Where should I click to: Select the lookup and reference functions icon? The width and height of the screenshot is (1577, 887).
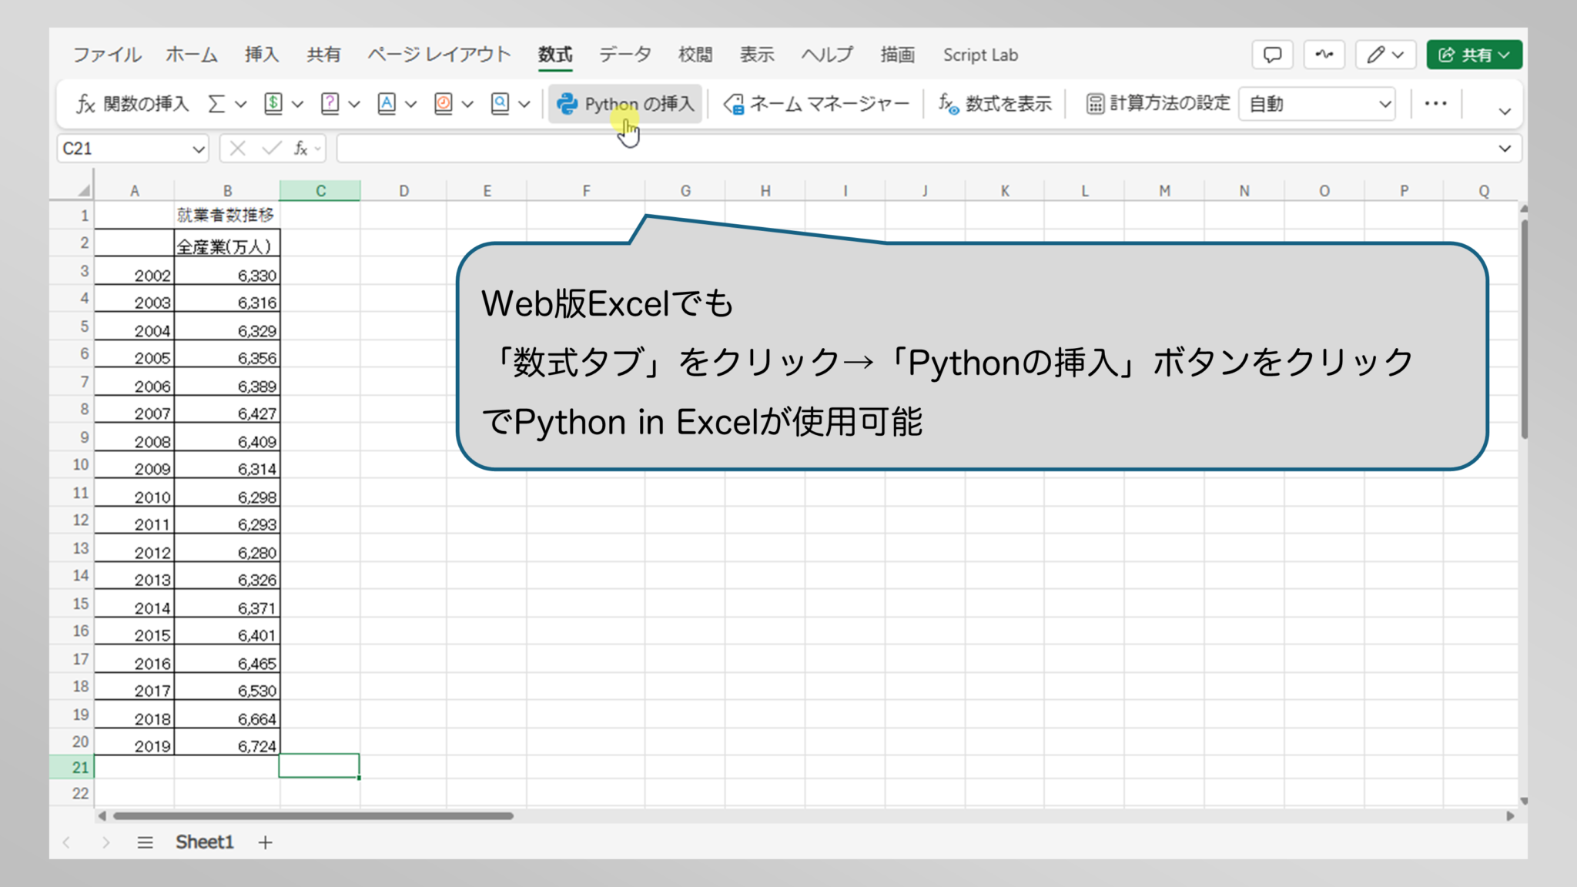pos(499,104)
